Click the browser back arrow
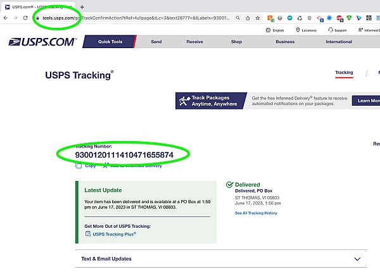This screenshot has height=274, width=380. 6,18
